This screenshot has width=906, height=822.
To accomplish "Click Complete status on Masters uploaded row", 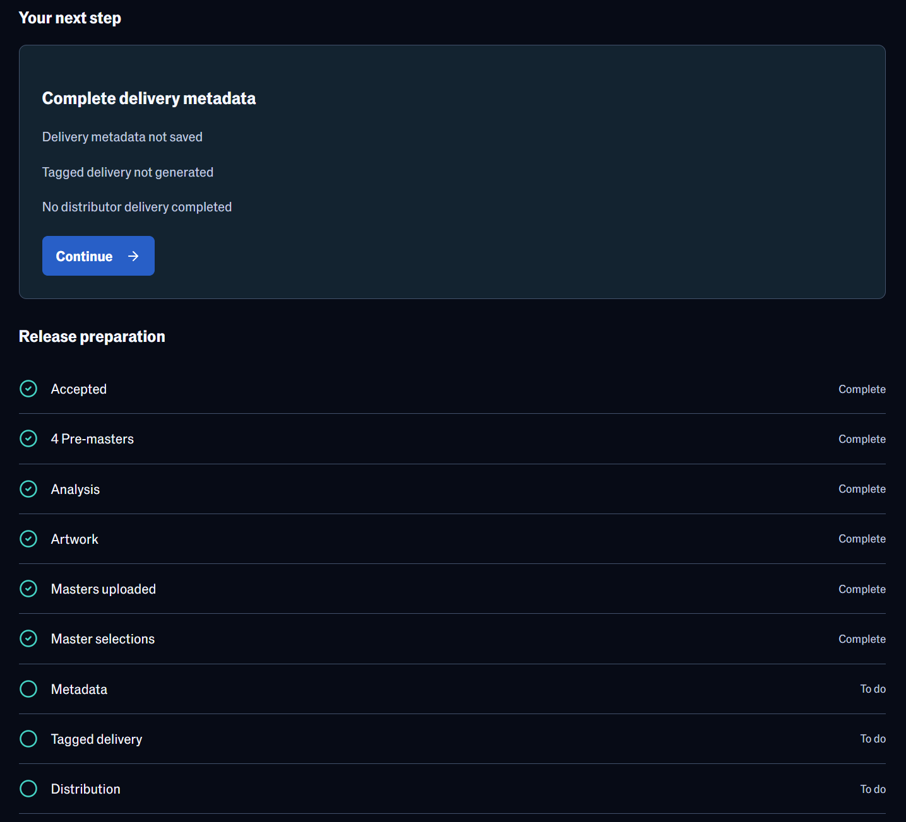I will click(x=862, y=589).
